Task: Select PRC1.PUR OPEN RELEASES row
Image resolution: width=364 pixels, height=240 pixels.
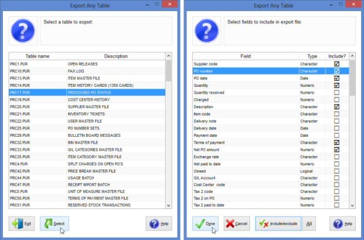Action: [87, 64]
